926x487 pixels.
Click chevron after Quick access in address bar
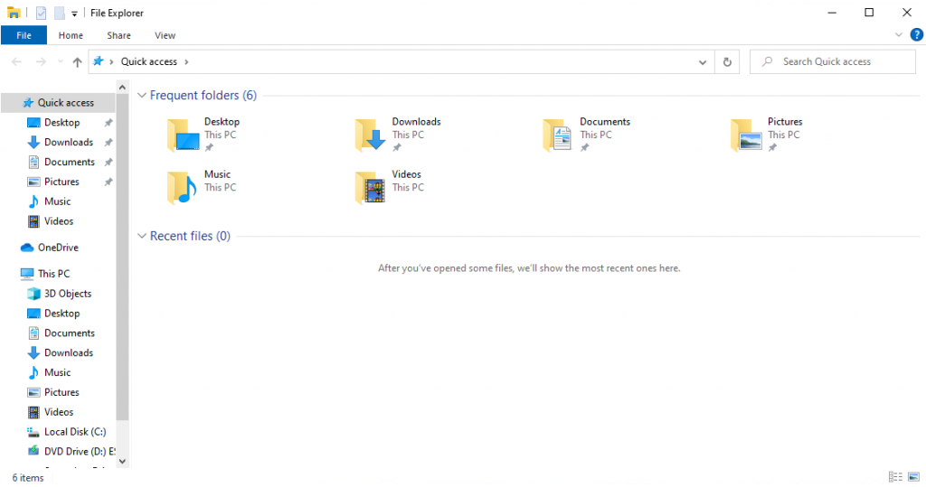pyautogui.click(x=186, y=62)
